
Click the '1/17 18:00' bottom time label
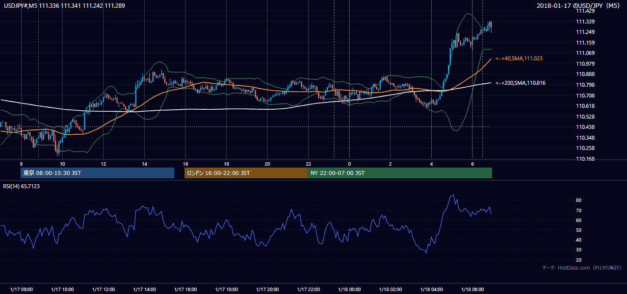click(226, 289)
